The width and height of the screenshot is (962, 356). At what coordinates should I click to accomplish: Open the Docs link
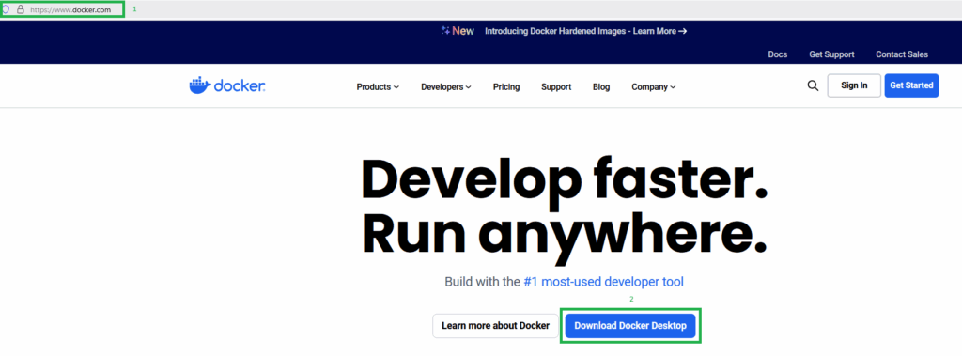777,54
